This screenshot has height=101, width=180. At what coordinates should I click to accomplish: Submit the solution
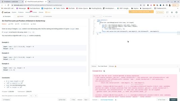tap(173, 100)
